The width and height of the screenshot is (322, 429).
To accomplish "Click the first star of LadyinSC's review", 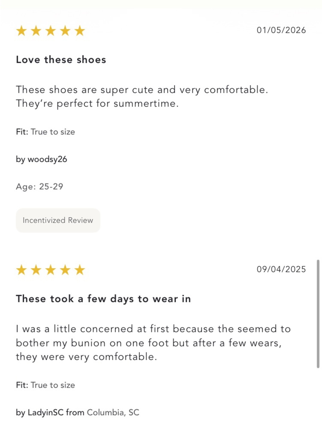I will coord(22,270).
